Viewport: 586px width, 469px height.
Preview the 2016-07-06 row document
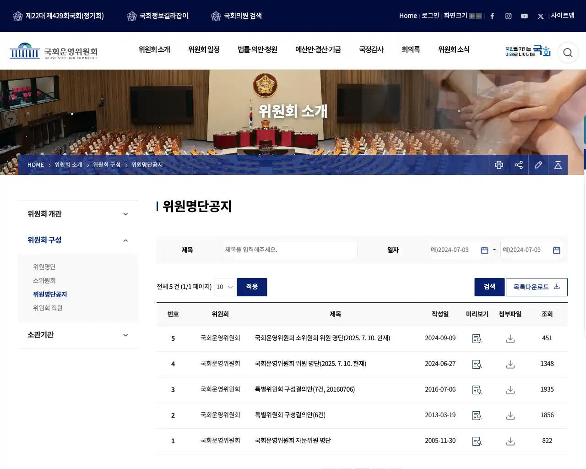pos(477,390)
